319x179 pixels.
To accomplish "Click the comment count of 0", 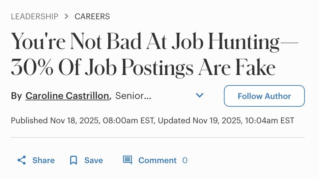I will [185, 160].
